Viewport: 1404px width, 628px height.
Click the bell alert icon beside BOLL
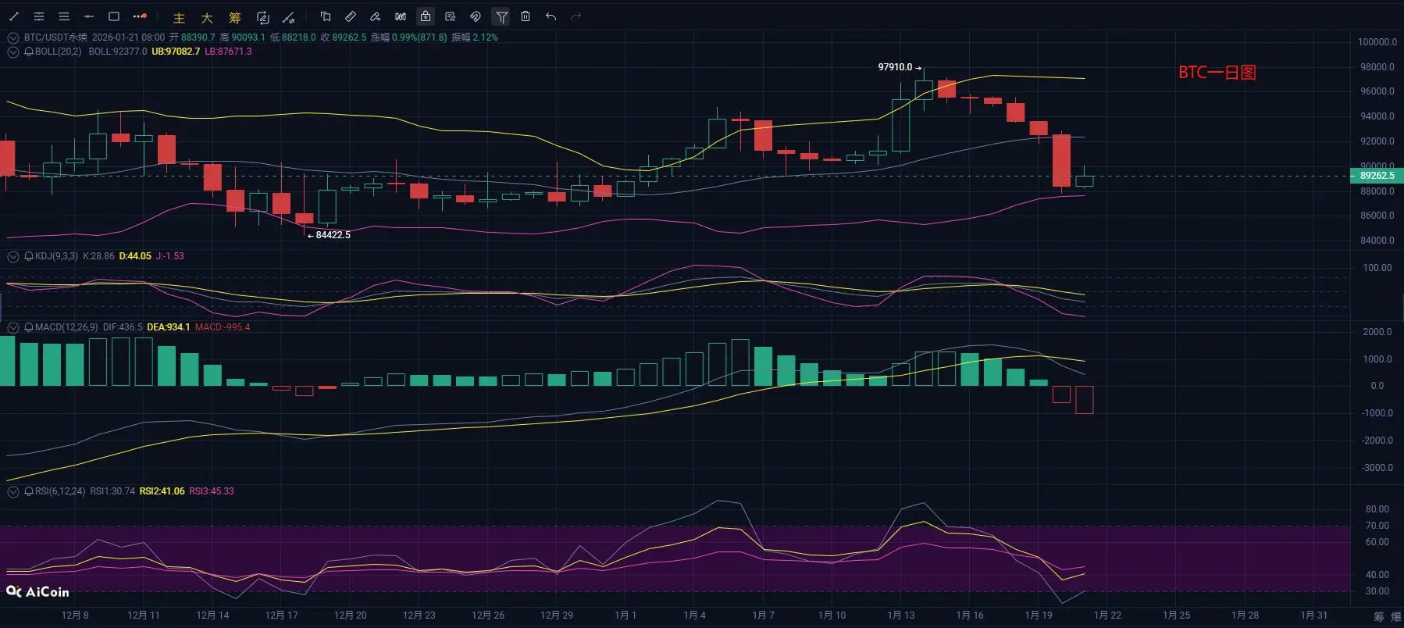(x=29, y=52)
